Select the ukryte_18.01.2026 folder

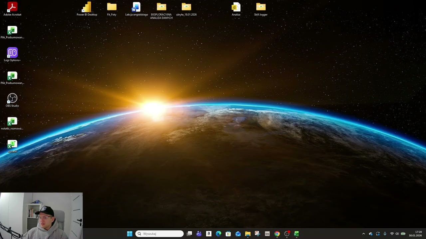pos(186,9)
